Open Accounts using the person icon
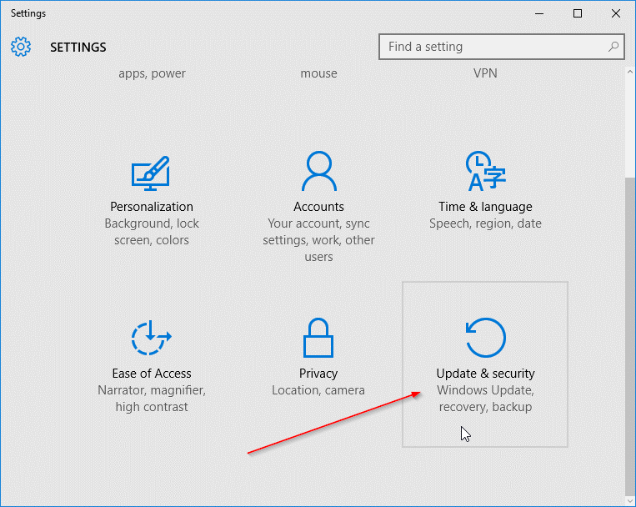The width and height of the screenshot is (636, 507). [x=318, y=172]
